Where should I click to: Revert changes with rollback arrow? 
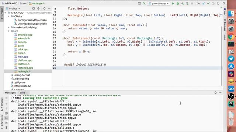click(x=218, y=3)
